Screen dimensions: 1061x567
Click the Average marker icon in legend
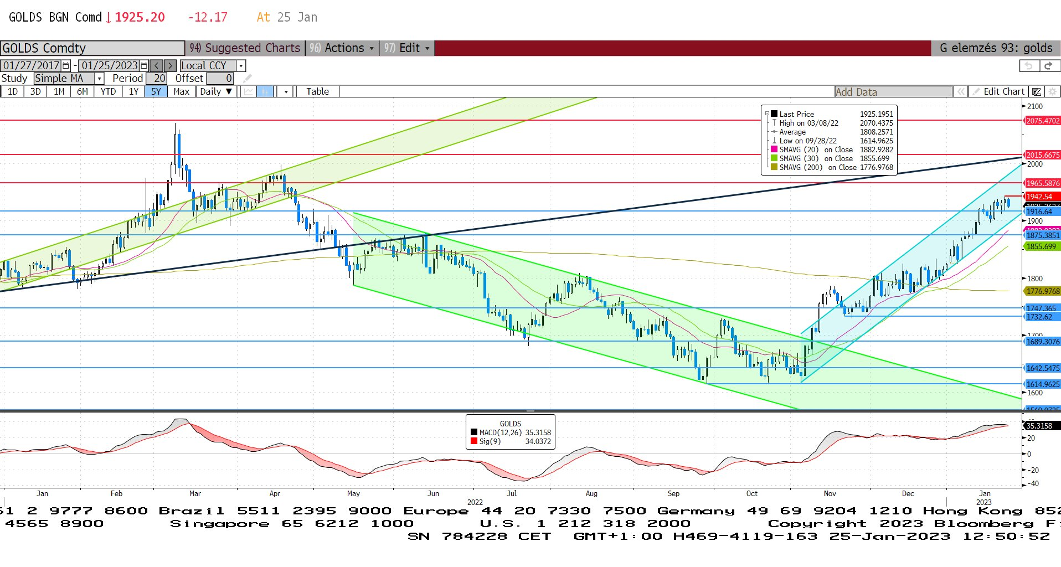click(x=774, y=132)
